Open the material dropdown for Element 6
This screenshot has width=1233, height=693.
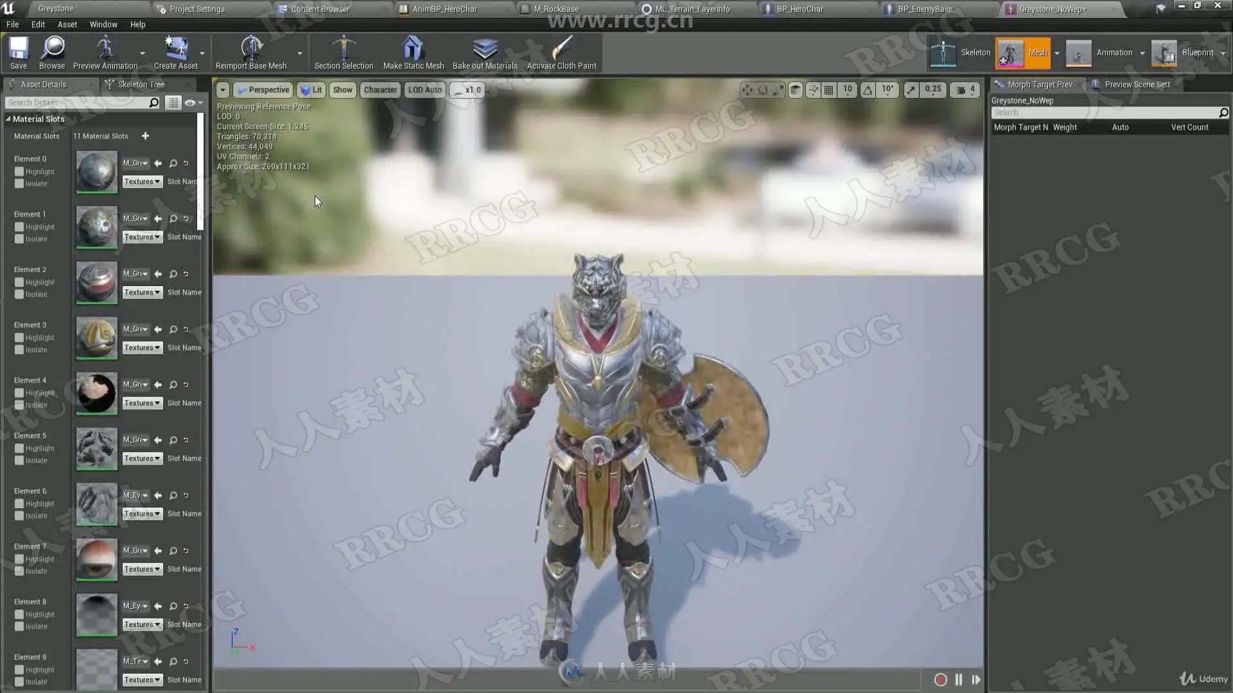point(136,495)
